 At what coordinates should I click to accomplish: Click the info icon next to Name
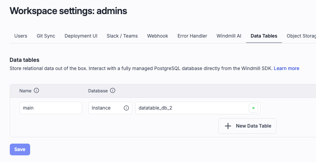click(36, 90)
